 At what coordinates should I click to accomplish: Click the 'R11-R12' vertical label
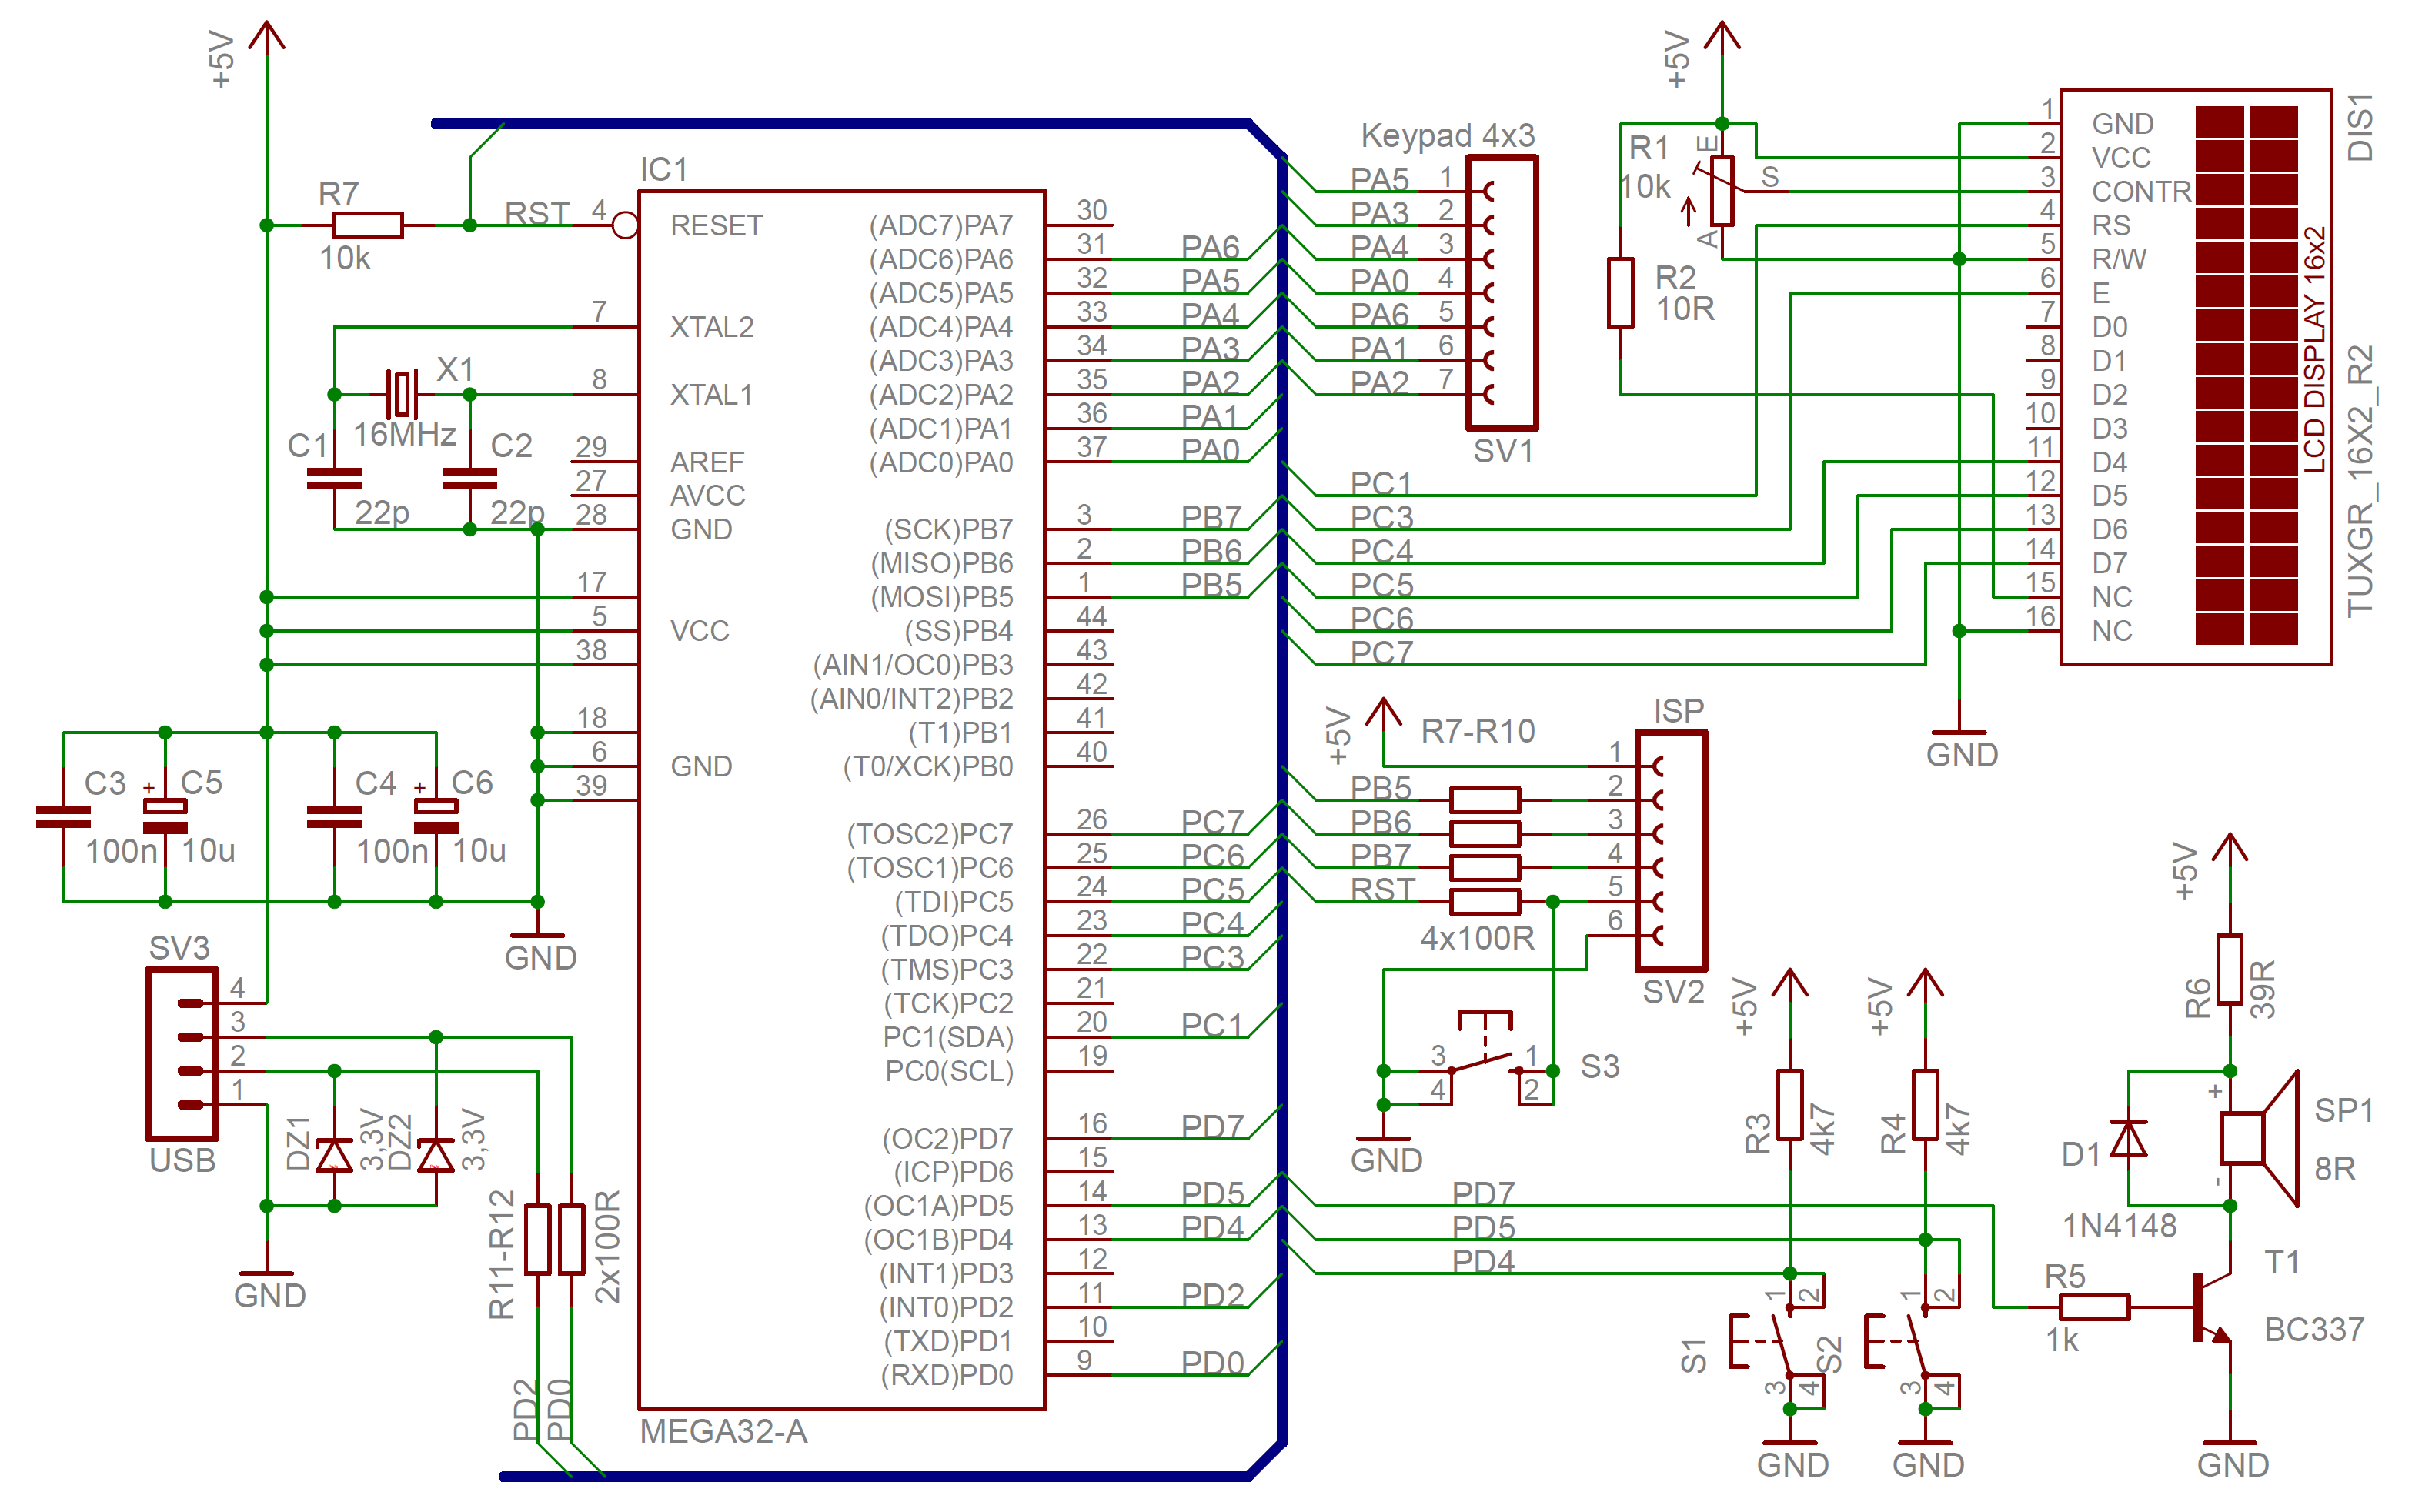(x=502, y=1254)
